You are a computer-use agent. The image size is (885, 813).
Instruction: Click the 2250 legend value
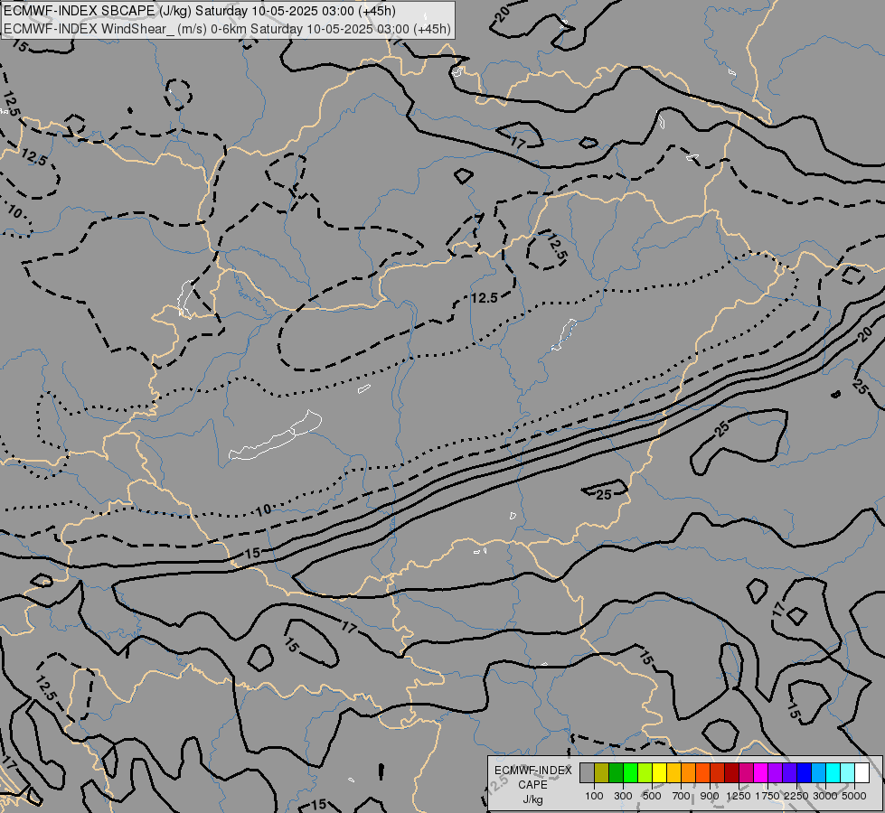coord(797,796)
